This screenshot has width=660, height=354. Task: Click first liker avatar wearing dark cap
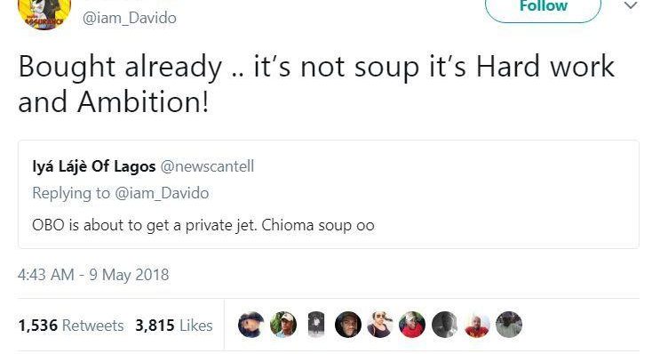click(x=250, y=325)
